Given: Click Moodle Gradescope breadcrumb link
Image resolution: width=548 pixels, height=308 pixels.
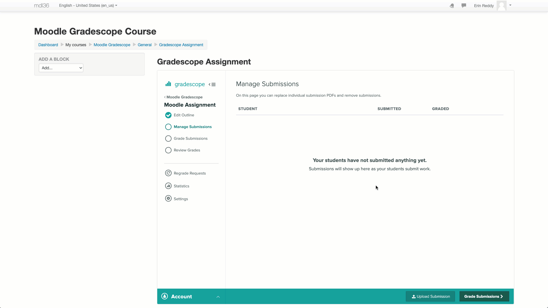Looking at the screenshot, I should click(x=112, y=45).
